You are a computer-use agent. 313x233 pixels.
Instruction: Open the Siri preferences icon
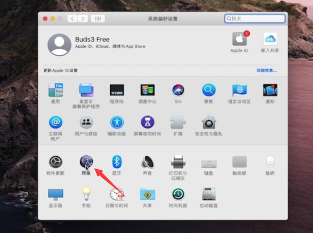click(178, 90)
